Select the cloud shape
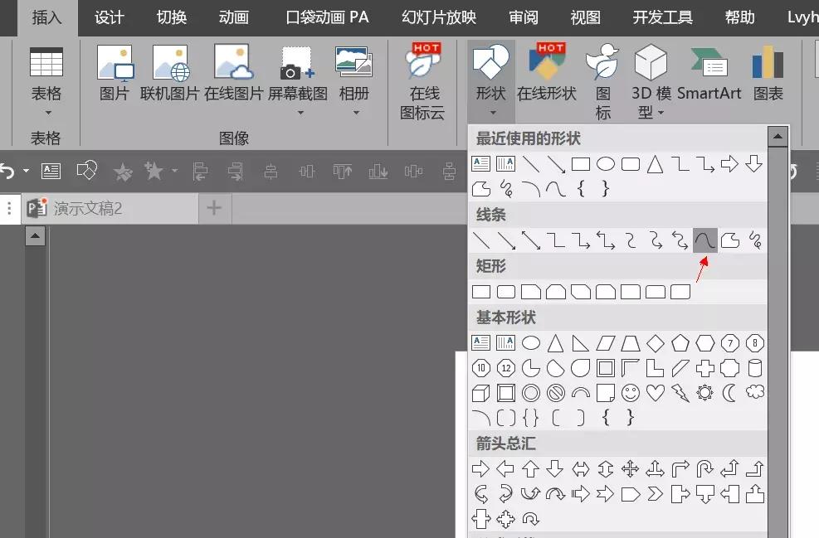This screenshot has width=819, height=538. pyautogui.click(x=755, y=392)
